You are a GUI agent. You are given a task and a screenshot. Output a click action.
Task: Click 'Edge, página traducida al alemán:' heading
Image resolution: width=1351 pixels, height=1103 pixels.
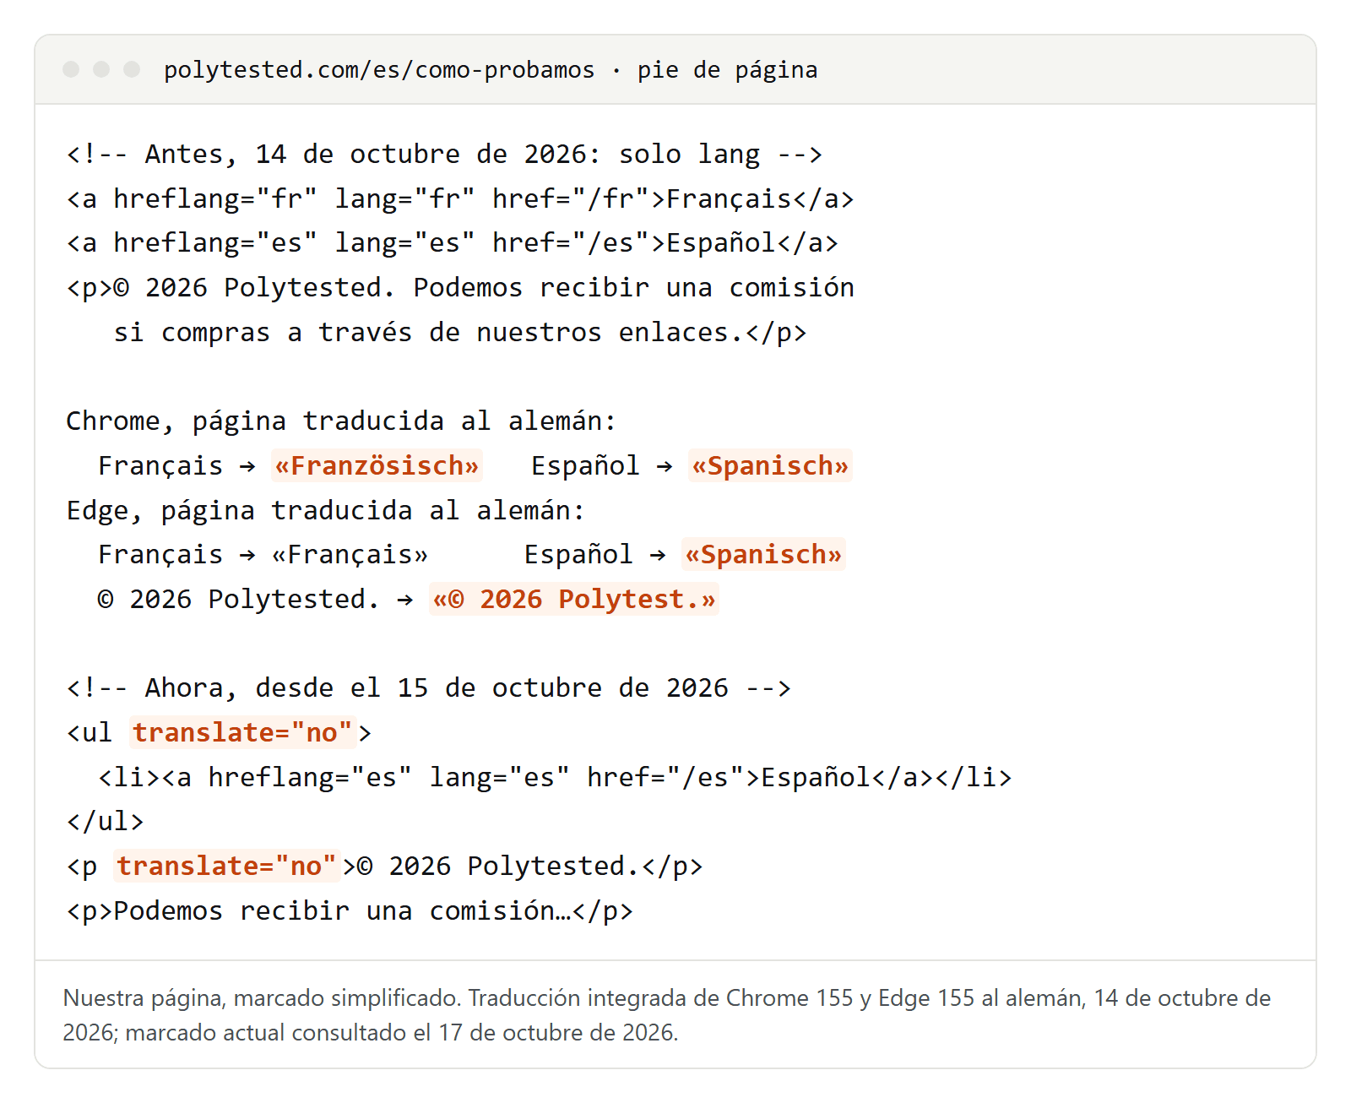click(x=325, y=511)
